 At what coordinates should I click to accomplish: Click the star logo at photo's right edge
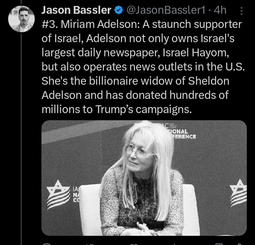[x=239, y=193]
